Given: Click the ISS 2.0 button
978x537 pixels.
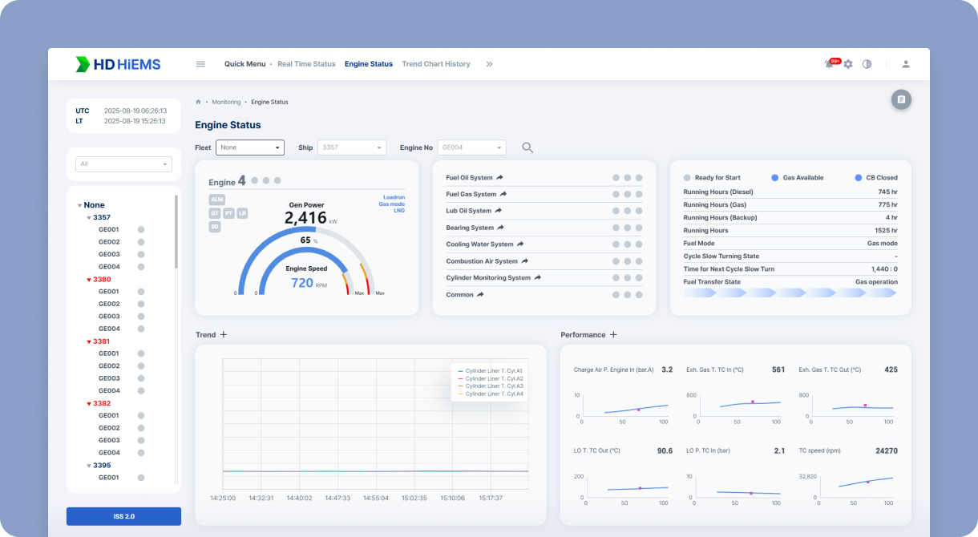Looking at the screenshot, I should (x=123, y=516).
